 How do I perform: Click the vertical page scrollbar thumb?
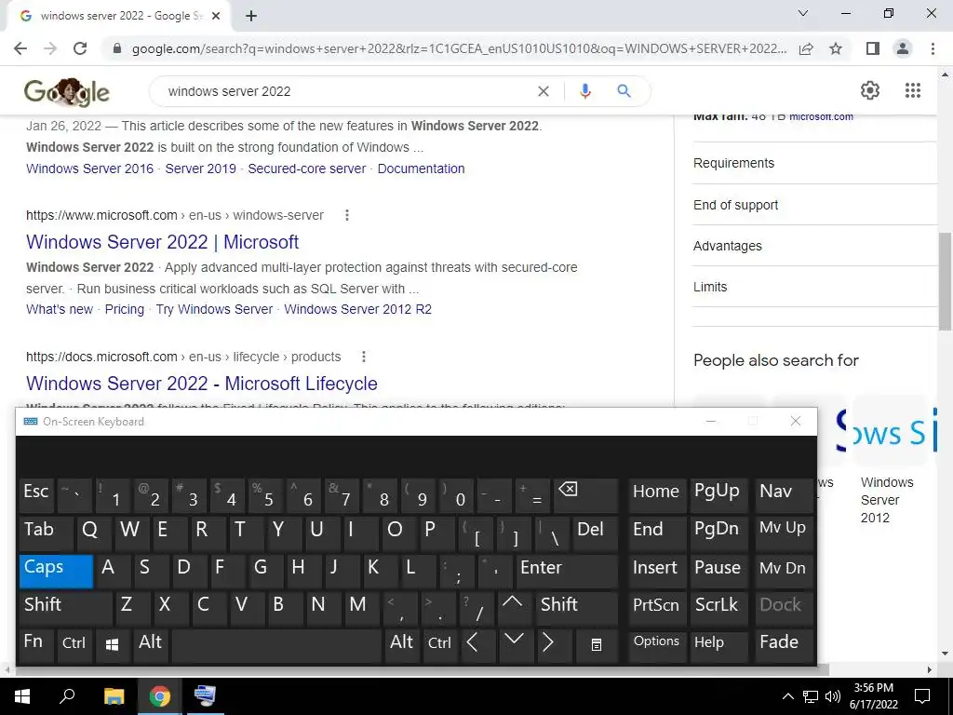point(945,281)
